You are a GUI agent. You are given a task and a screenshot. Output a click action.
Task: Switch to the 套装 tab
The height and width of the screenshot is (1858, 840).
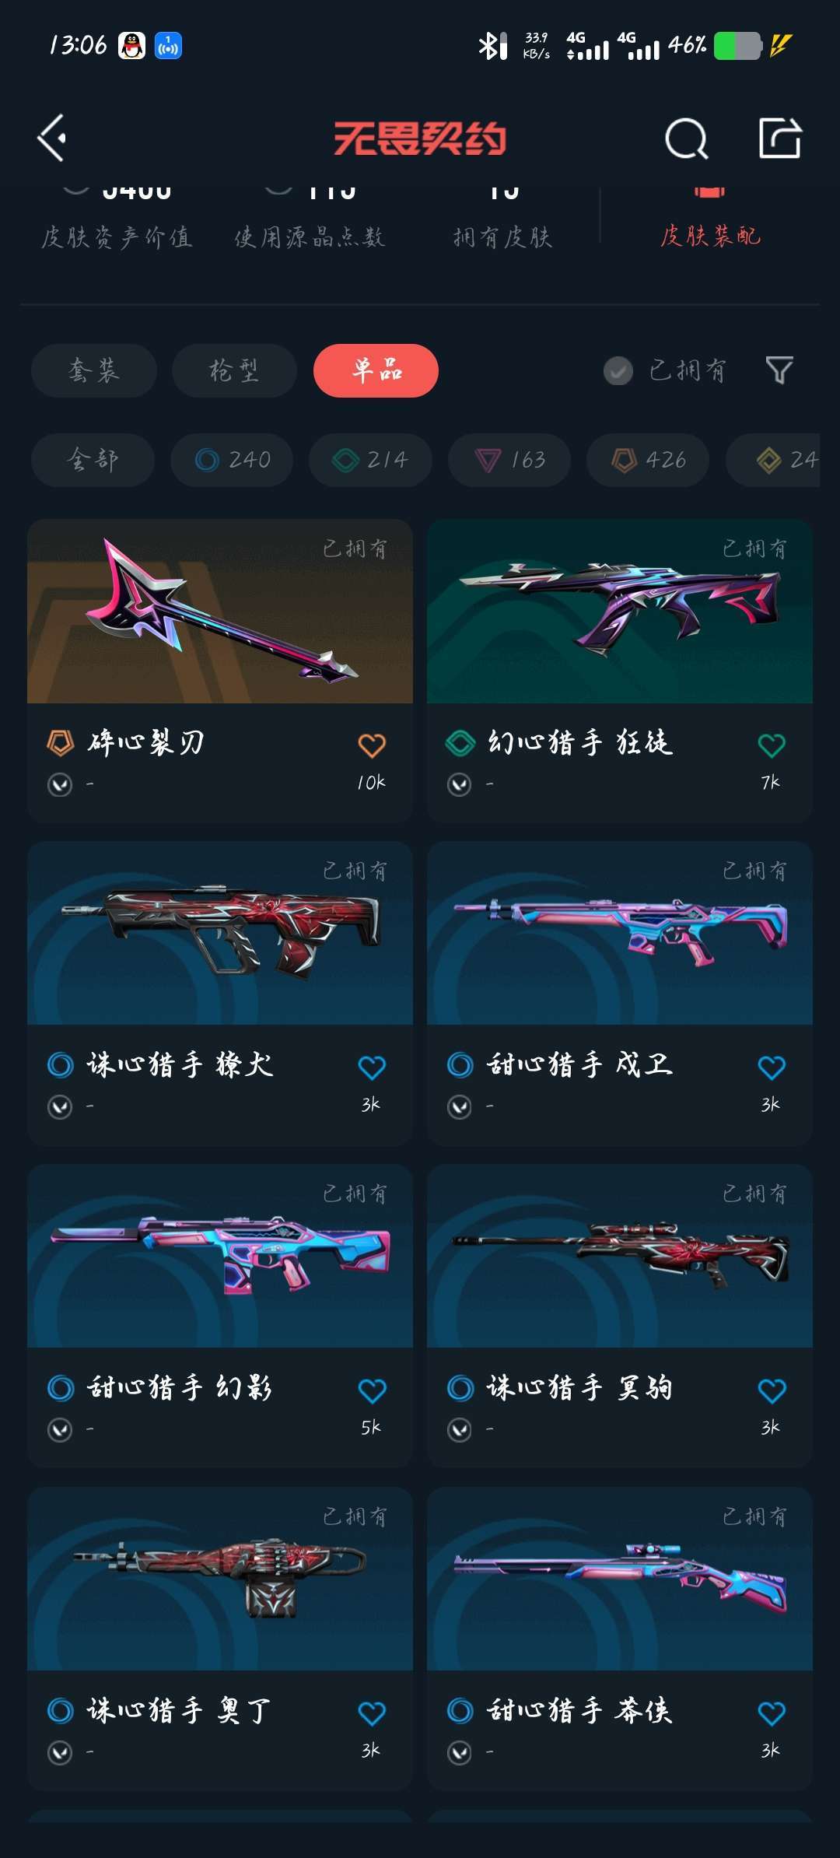point(94,370)
